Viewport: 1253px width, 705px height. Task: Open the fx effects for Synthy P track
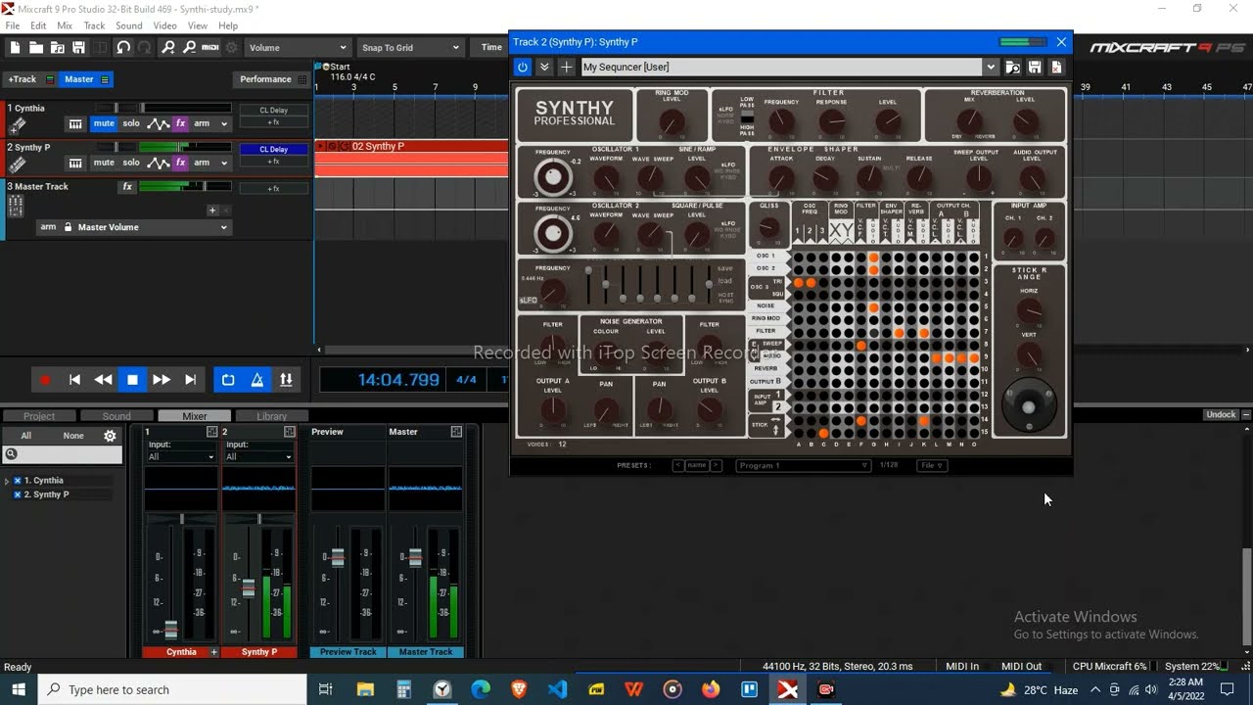point(180,163)
